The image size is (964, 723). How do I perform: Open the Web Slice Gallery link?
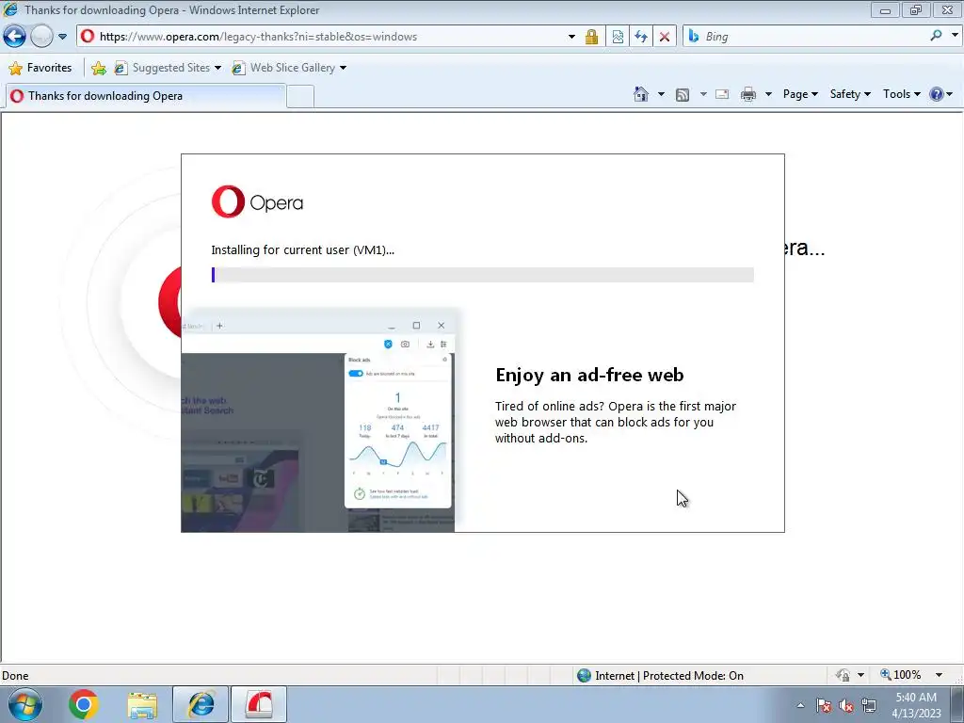tap(289, 68)
